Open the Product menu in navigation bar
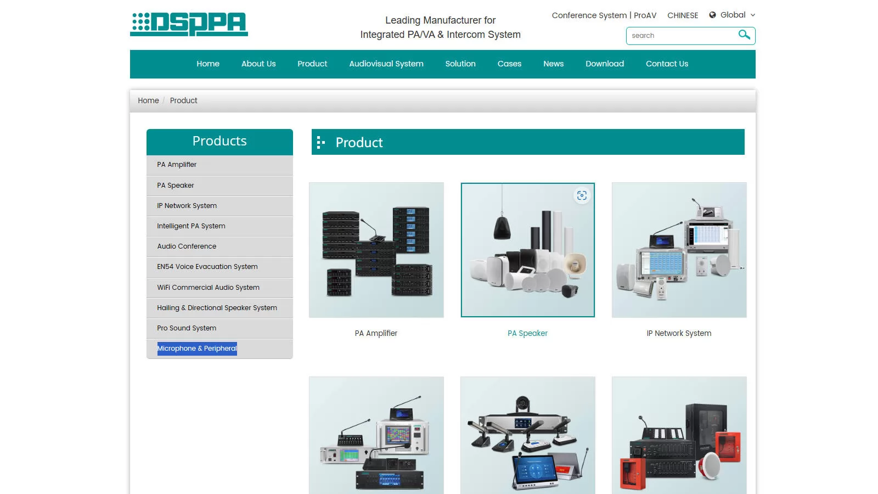The image size is (878, 494). pyautogui.click(x=312, y=64)
